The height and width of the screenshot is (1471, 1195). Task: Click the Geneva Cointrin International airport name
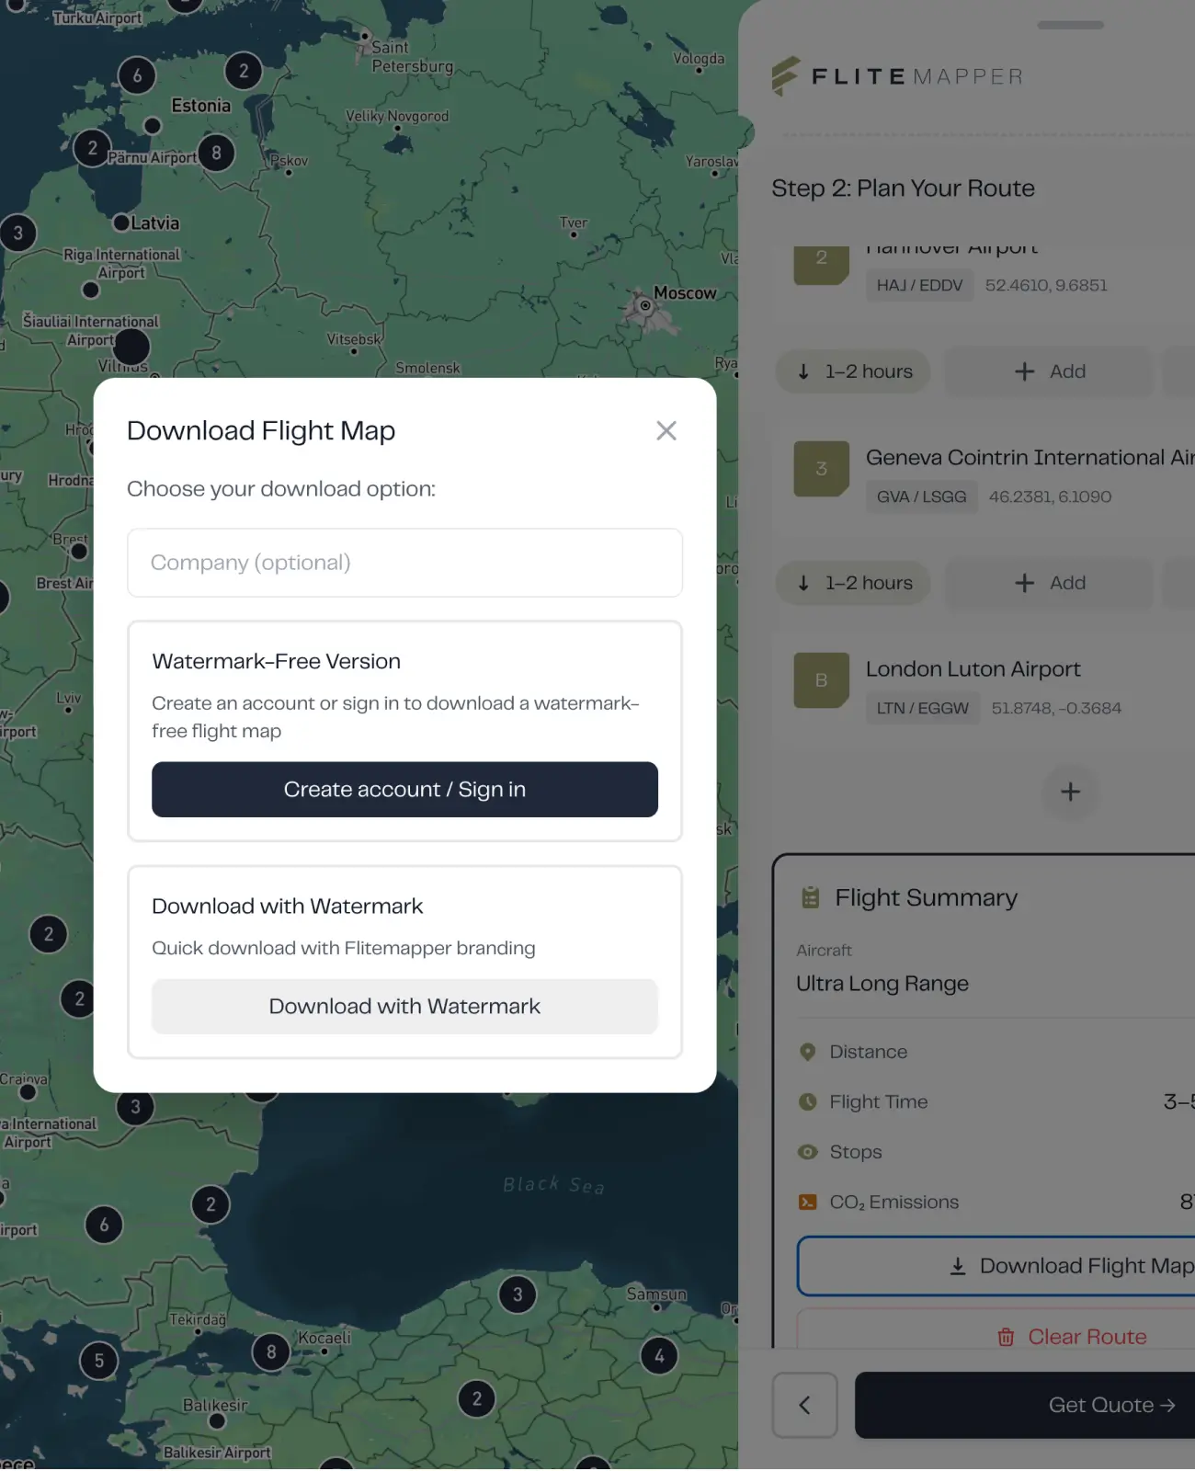pyautogui.click(x=1030, y=458)
